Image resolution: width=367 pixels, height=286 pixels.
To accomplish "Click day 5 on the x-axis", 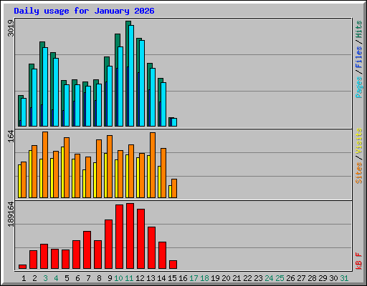I will coord(67,278).
